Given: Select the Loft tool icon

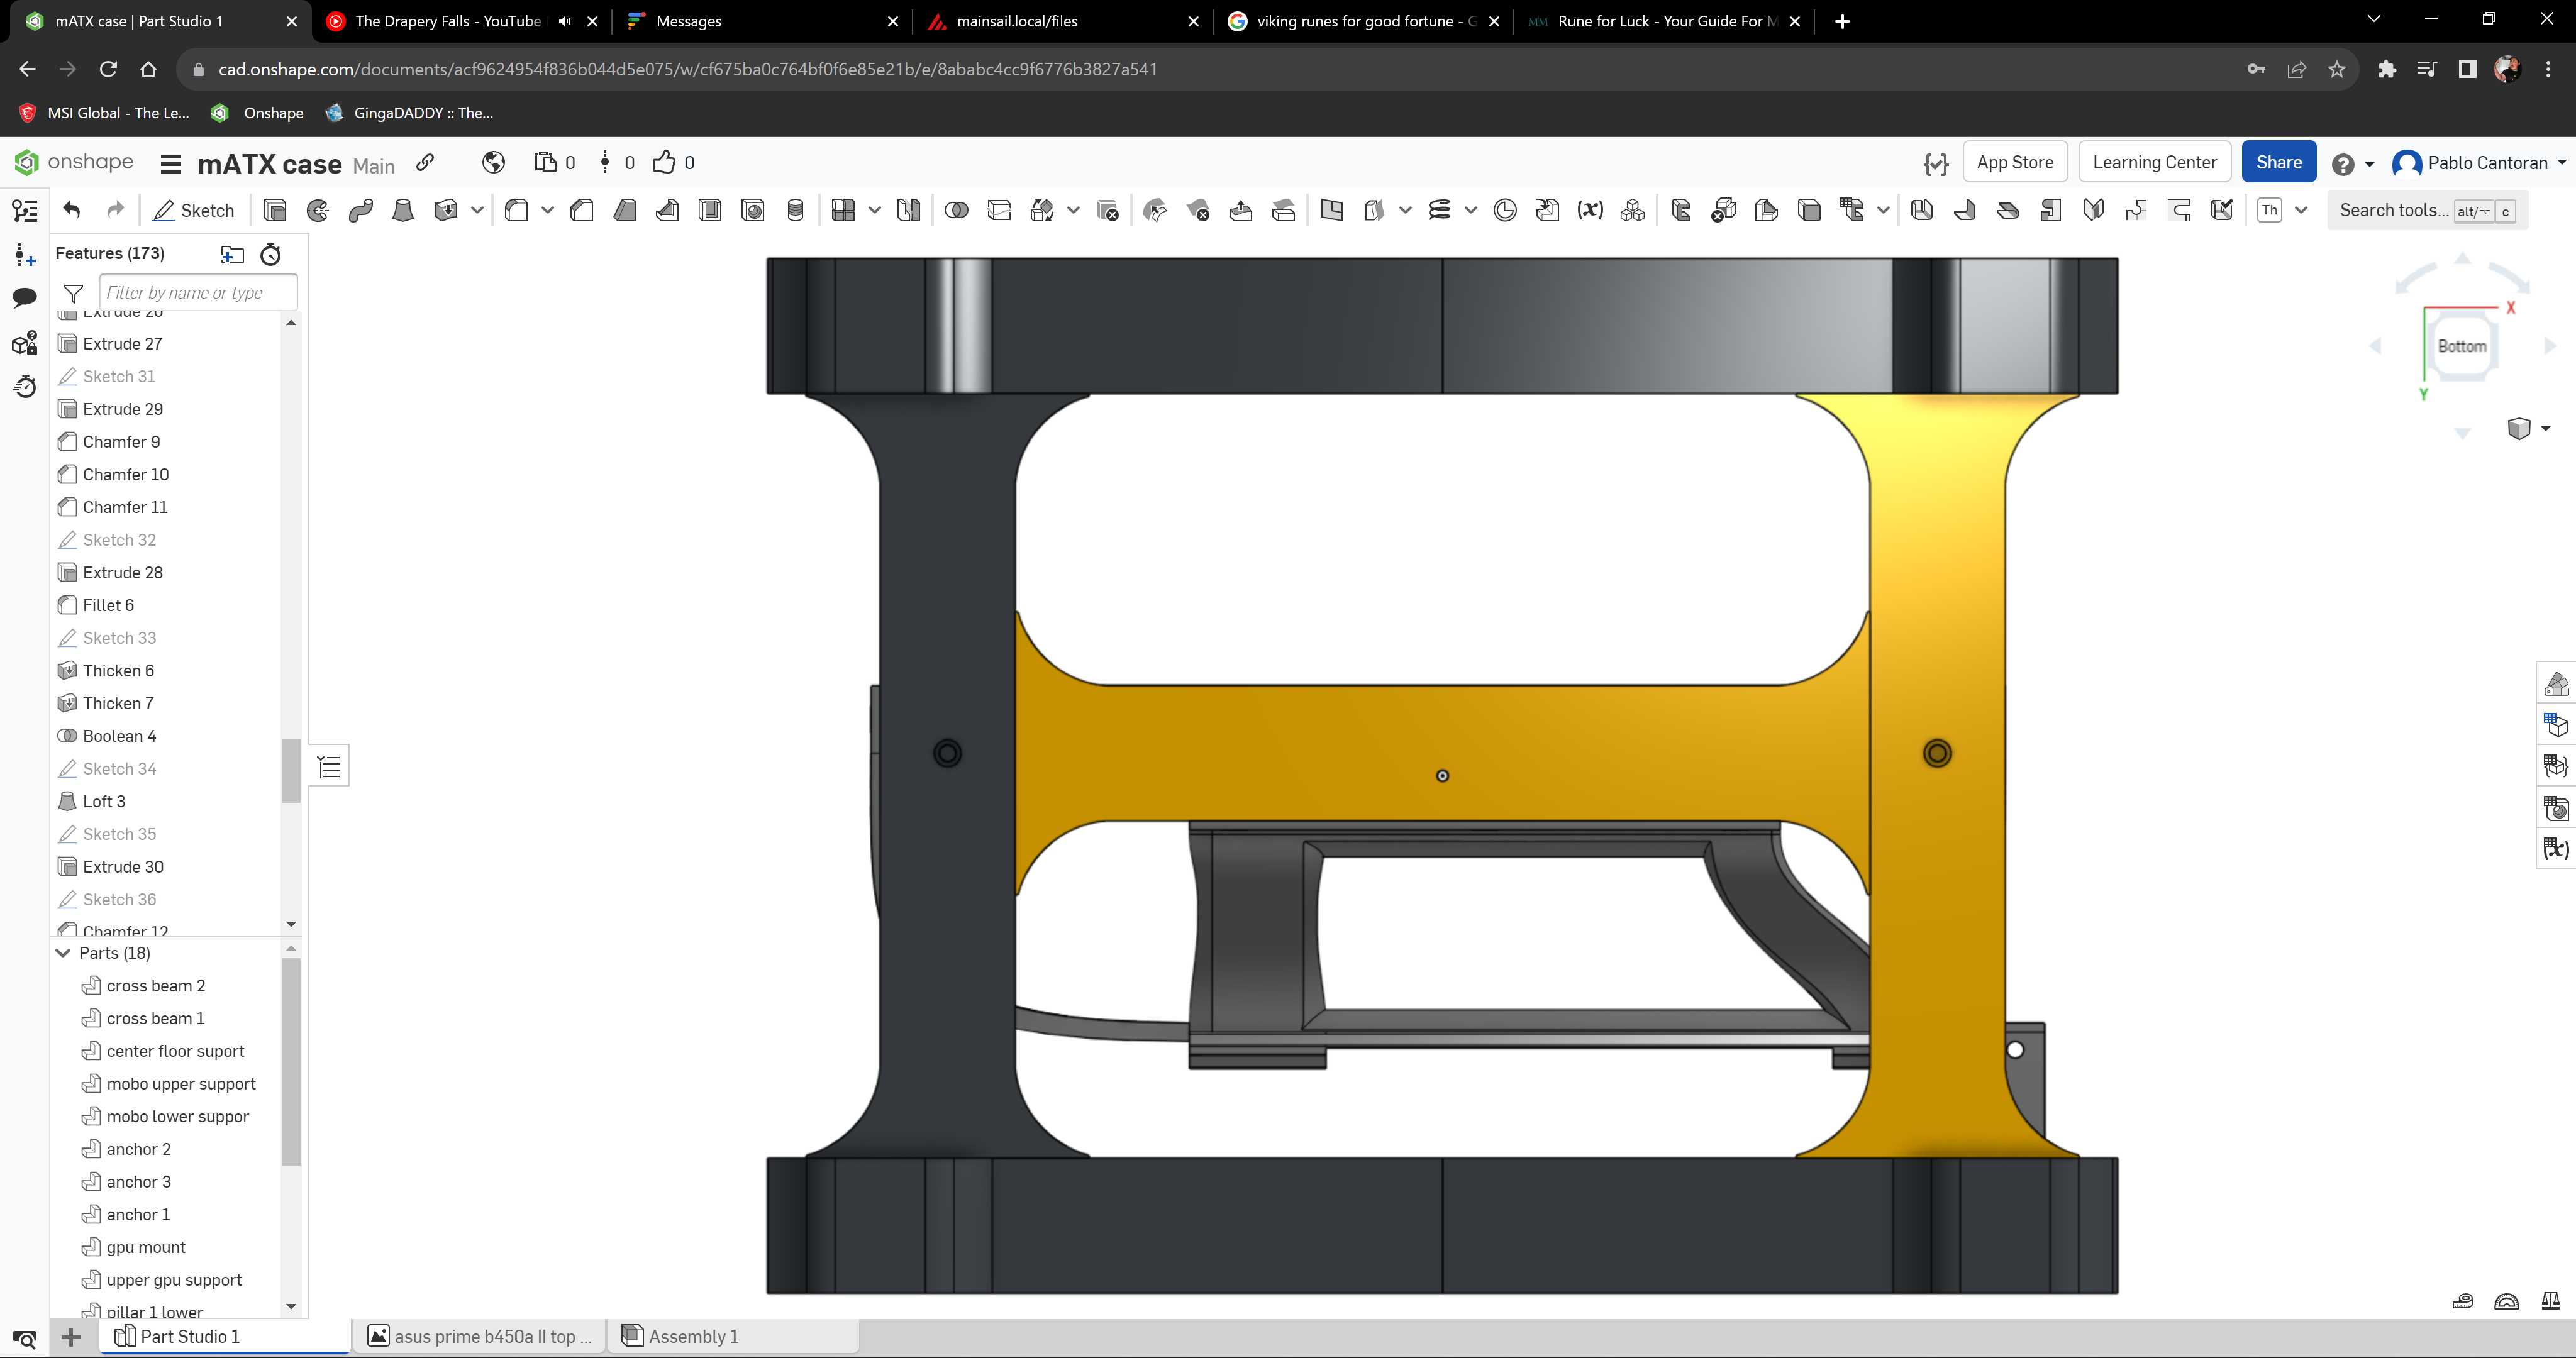Looking at the screenshot, I should [403, 210].
